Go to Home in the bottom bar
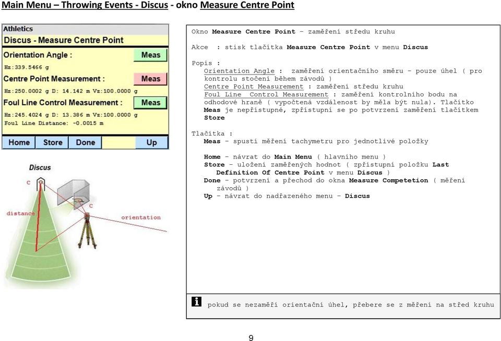The image size is (501, 341). pyautogui.click(x=19, y=142)
